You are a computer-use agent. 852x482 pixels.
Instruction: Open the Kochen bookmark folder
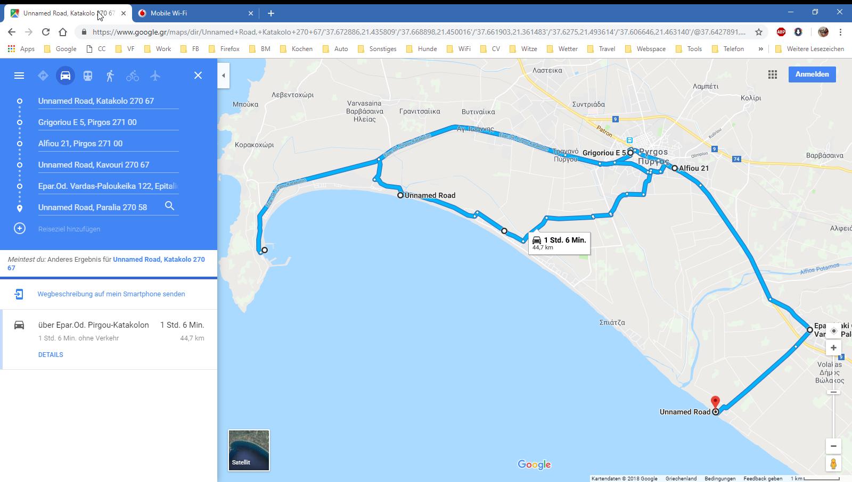(x=296, y=48)
